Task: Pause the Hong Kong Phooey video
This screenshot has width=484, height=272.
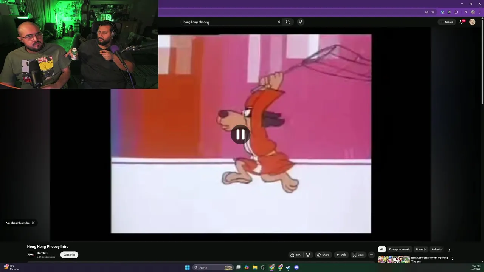Action: click(240, 134)
